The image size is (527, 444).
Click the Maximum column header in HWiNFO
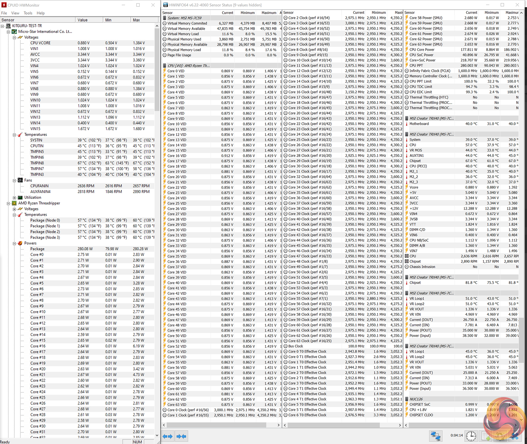[269, 13]
